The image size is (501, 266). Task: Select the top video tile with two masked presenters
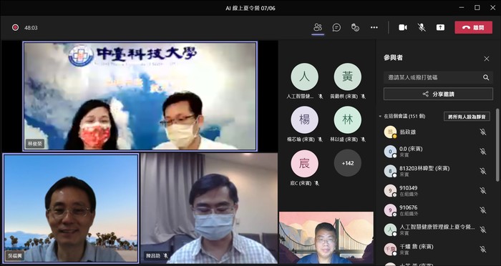pyautogui.click(x=140, y=96)
